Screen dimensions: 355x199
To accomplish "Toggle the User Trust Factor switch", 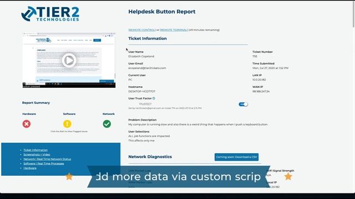I will [243, 104].
